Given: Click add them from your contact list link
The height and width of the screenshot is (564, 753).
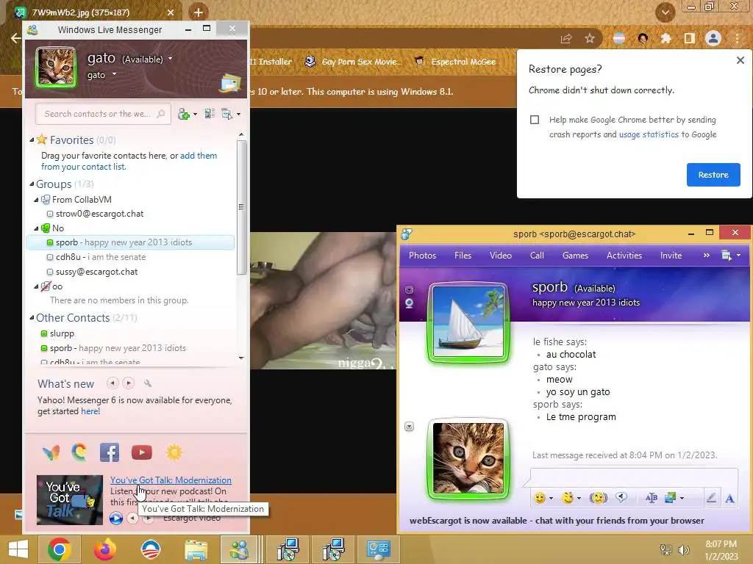Looking at the screenshot, I should (x=129, y=161).
